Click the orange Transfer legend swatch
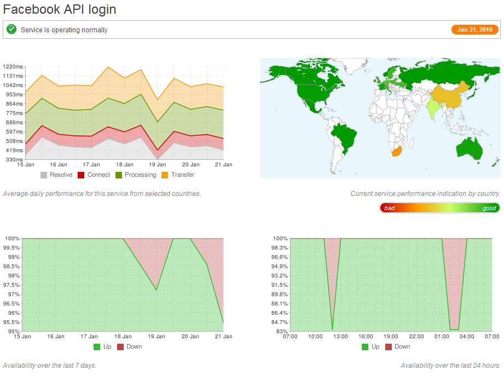504x376 pixels. (x=165, y=175)
